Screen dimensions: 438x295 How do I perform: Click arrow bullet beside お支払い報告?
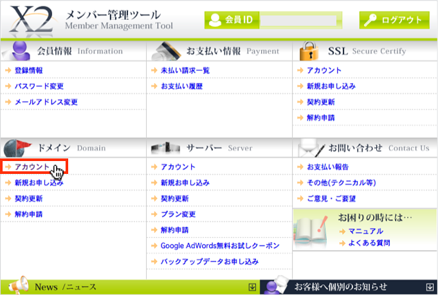(x=300, y=167)
